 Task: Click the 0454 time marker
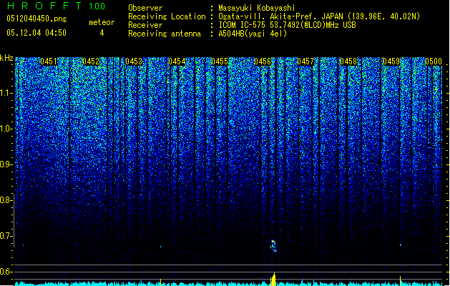(x=177, y=61)
